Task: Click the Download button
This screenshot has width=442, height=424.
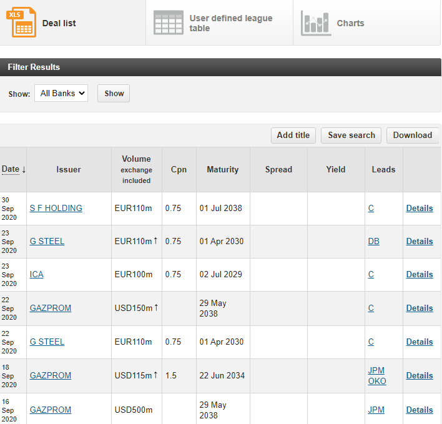Action: [x=413, y=136]
